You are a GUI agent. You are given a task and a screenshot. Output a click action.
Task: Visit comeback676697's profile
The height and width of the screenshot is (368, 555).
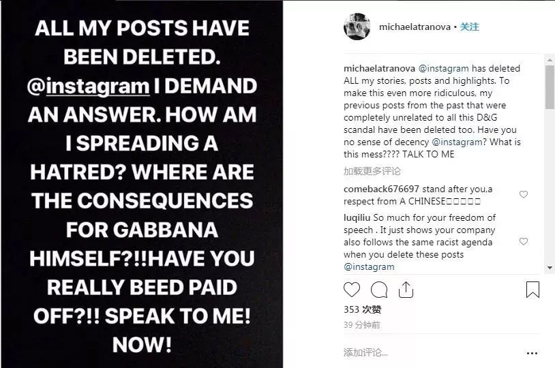tap(380, 189)
